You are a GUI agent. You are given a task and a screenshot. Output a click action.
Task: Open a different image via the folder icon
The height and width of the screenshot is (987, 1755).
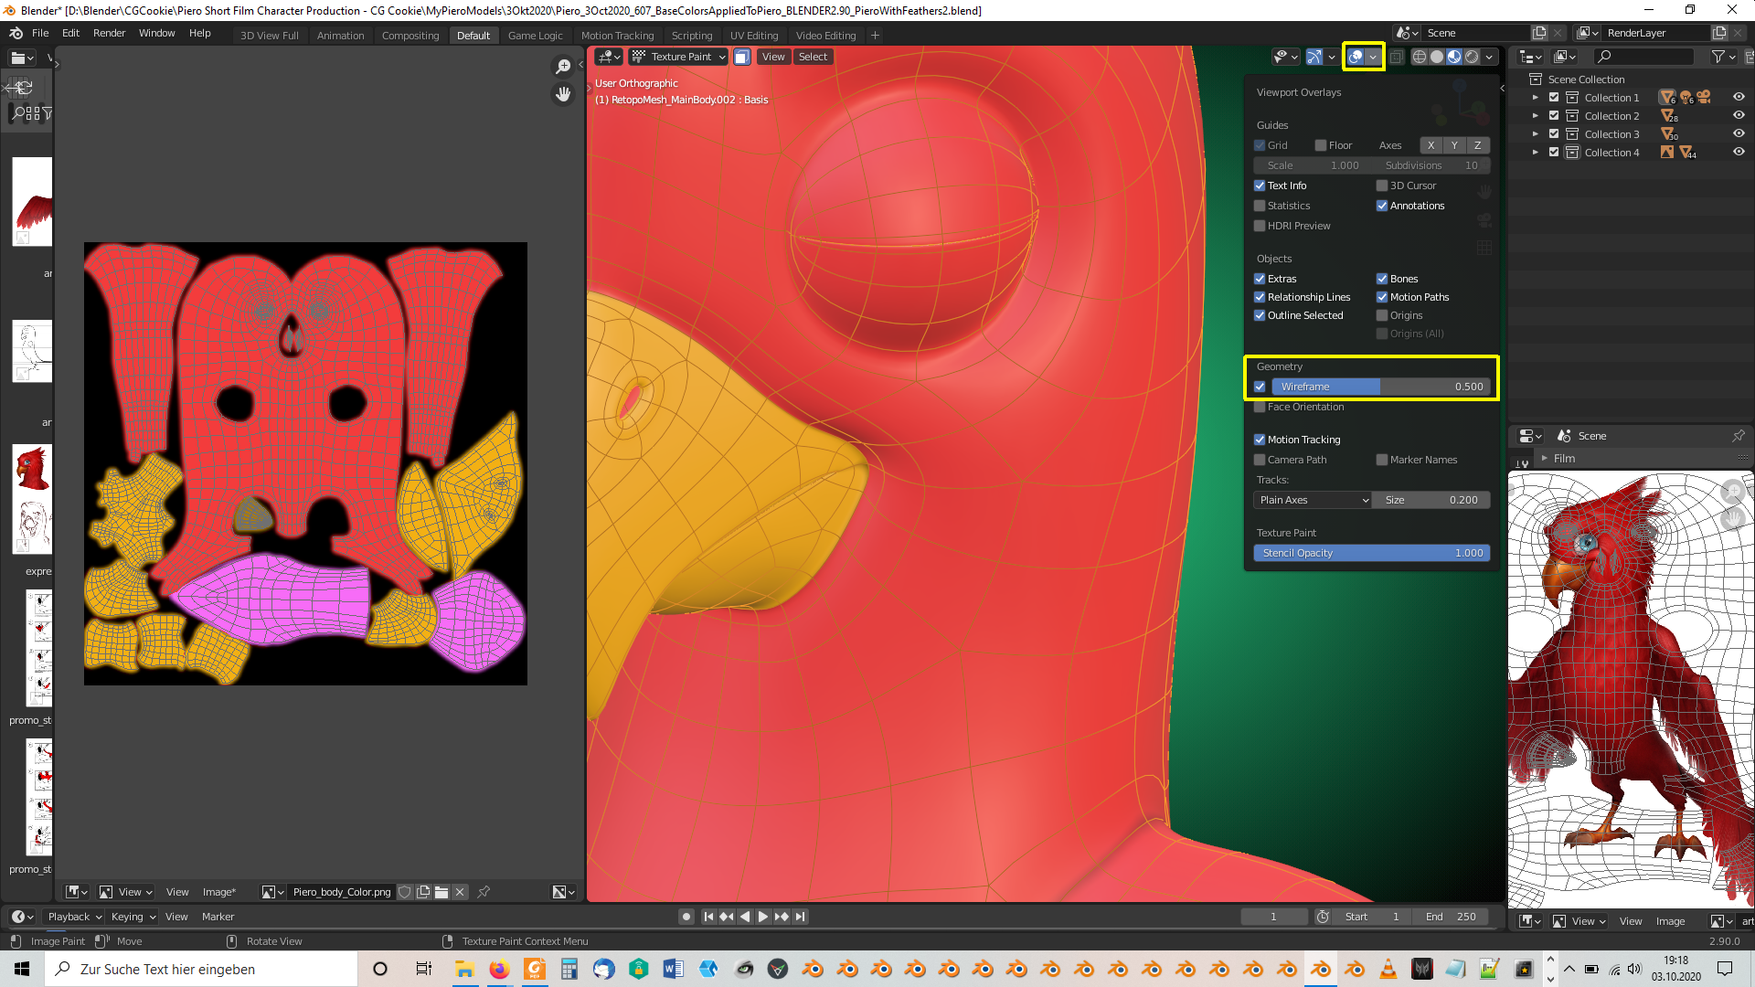pyautogui.click(x=441, y=892)
